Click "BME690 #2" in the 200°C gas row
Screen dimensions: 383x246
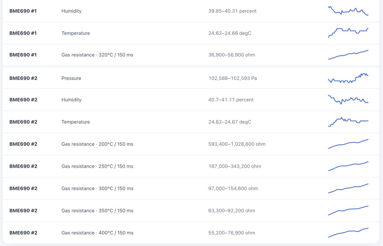23,144
